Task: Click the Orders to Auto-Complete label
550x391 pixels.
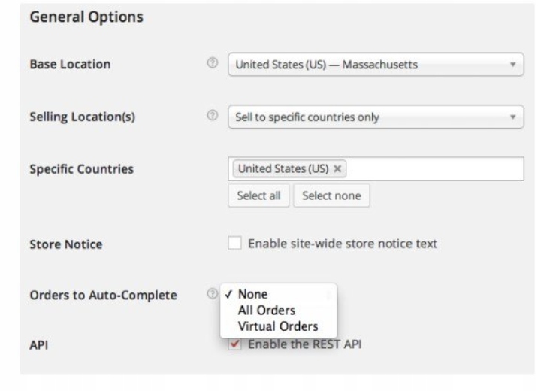Action: pos(102,295)
